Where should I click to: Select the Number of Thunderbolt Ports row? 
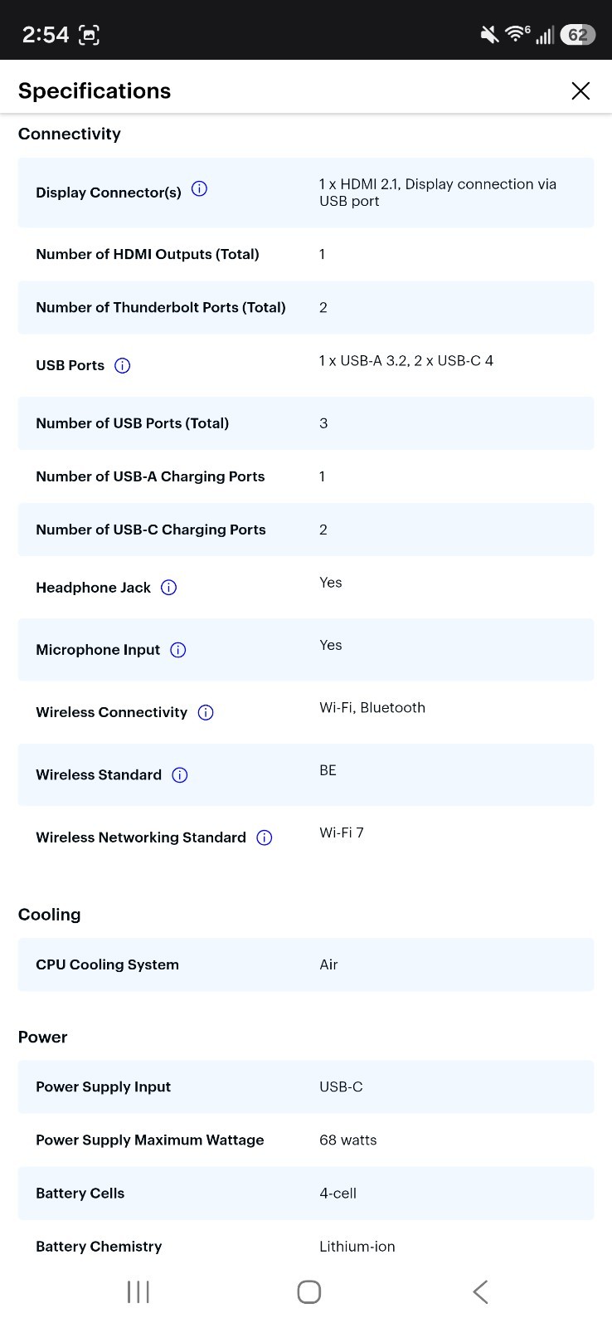(x=306, y=307)
